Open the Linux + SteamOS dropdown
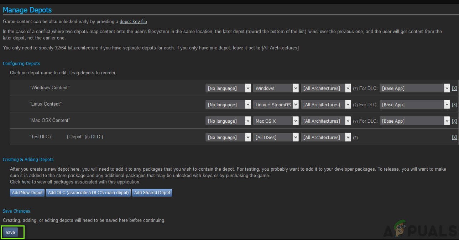Screen dimensions: 459x240 pos(276,105)
